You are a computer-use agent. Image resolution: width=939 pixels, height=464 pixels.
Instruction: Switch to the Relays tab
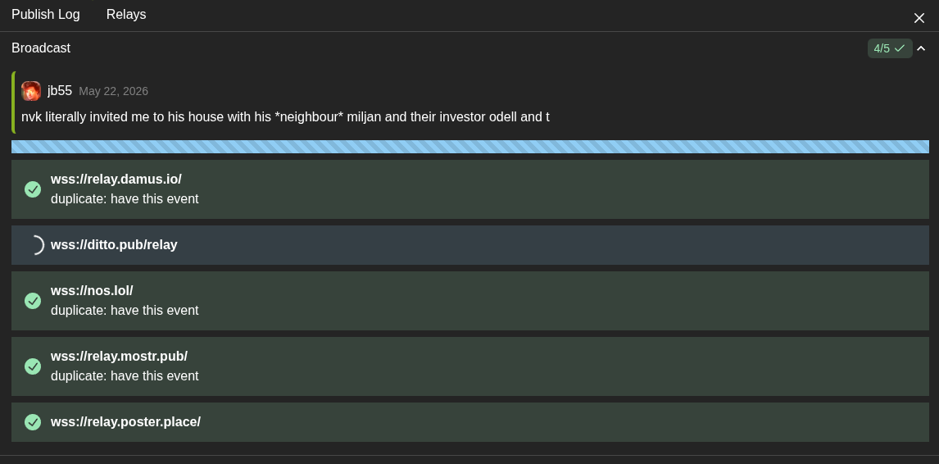tap(126, 15)
